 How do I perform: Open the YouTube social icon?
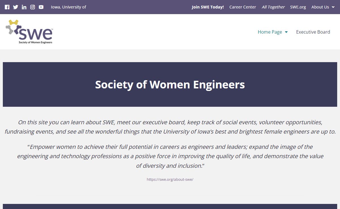41,7
